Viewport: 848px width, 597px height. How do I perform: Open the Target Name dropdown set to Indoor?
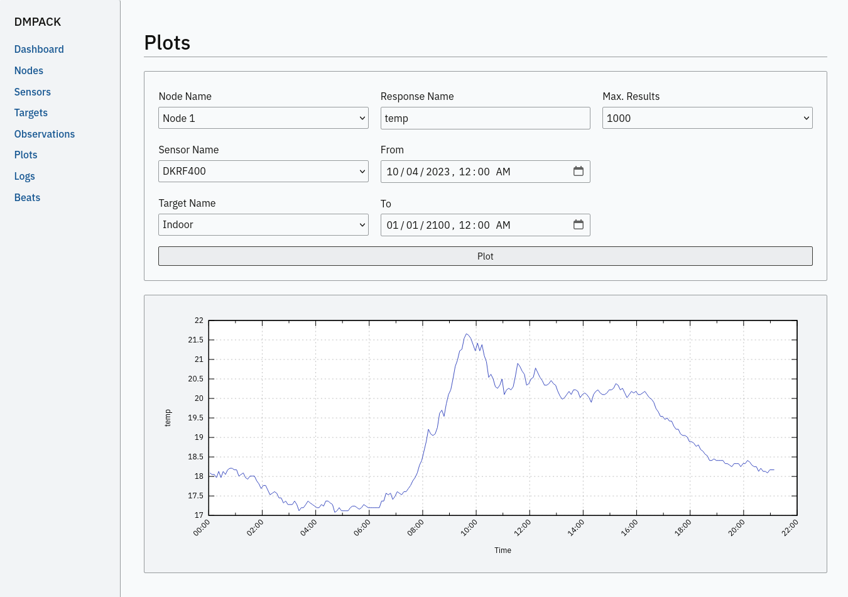[x=263, y=225]
